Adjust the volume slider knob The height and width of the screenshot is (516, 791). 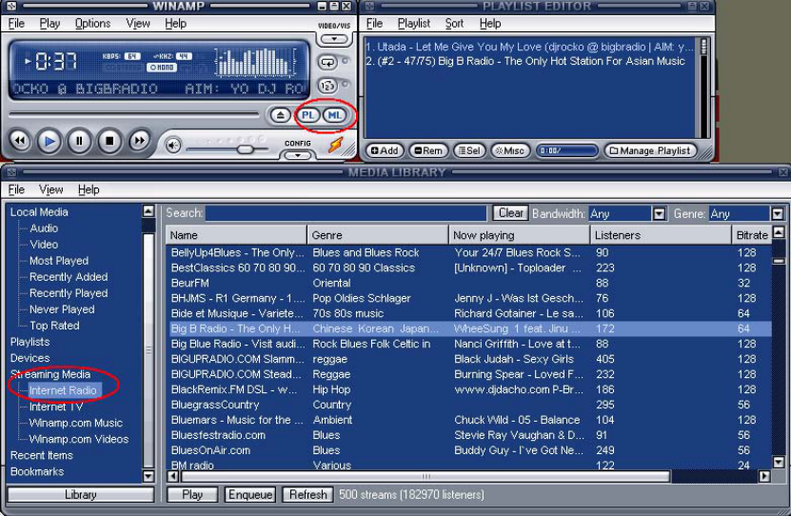tap(246, 149)
